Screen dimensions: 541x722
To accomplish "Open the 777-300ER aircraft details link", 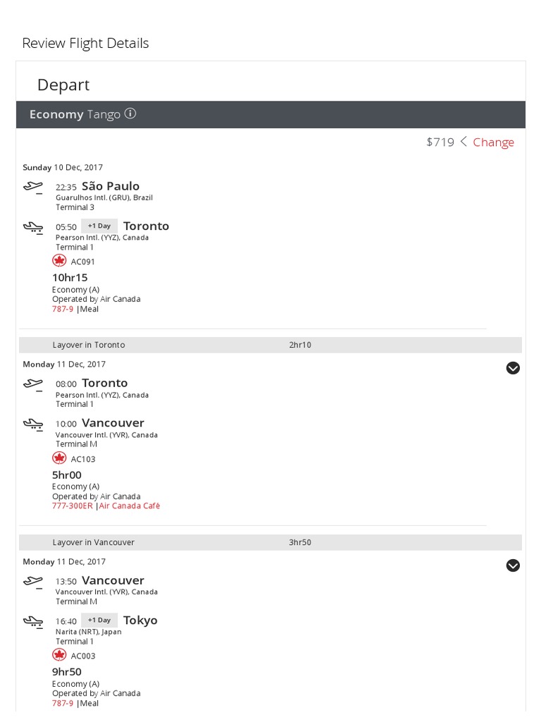I will [x=72, y=506].
